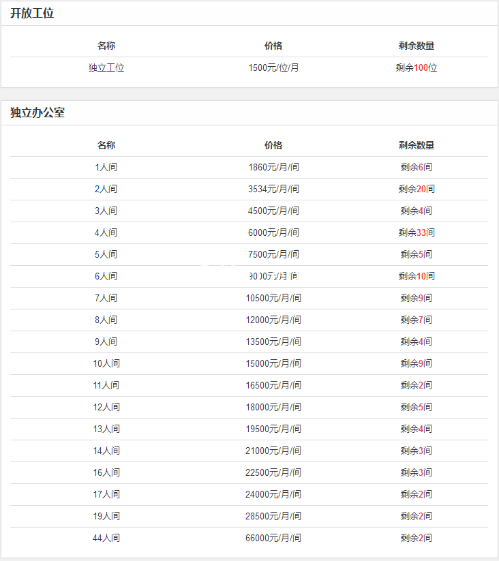
Task: Click the 剩余100位 remaining count
Action: click(416, 67)
